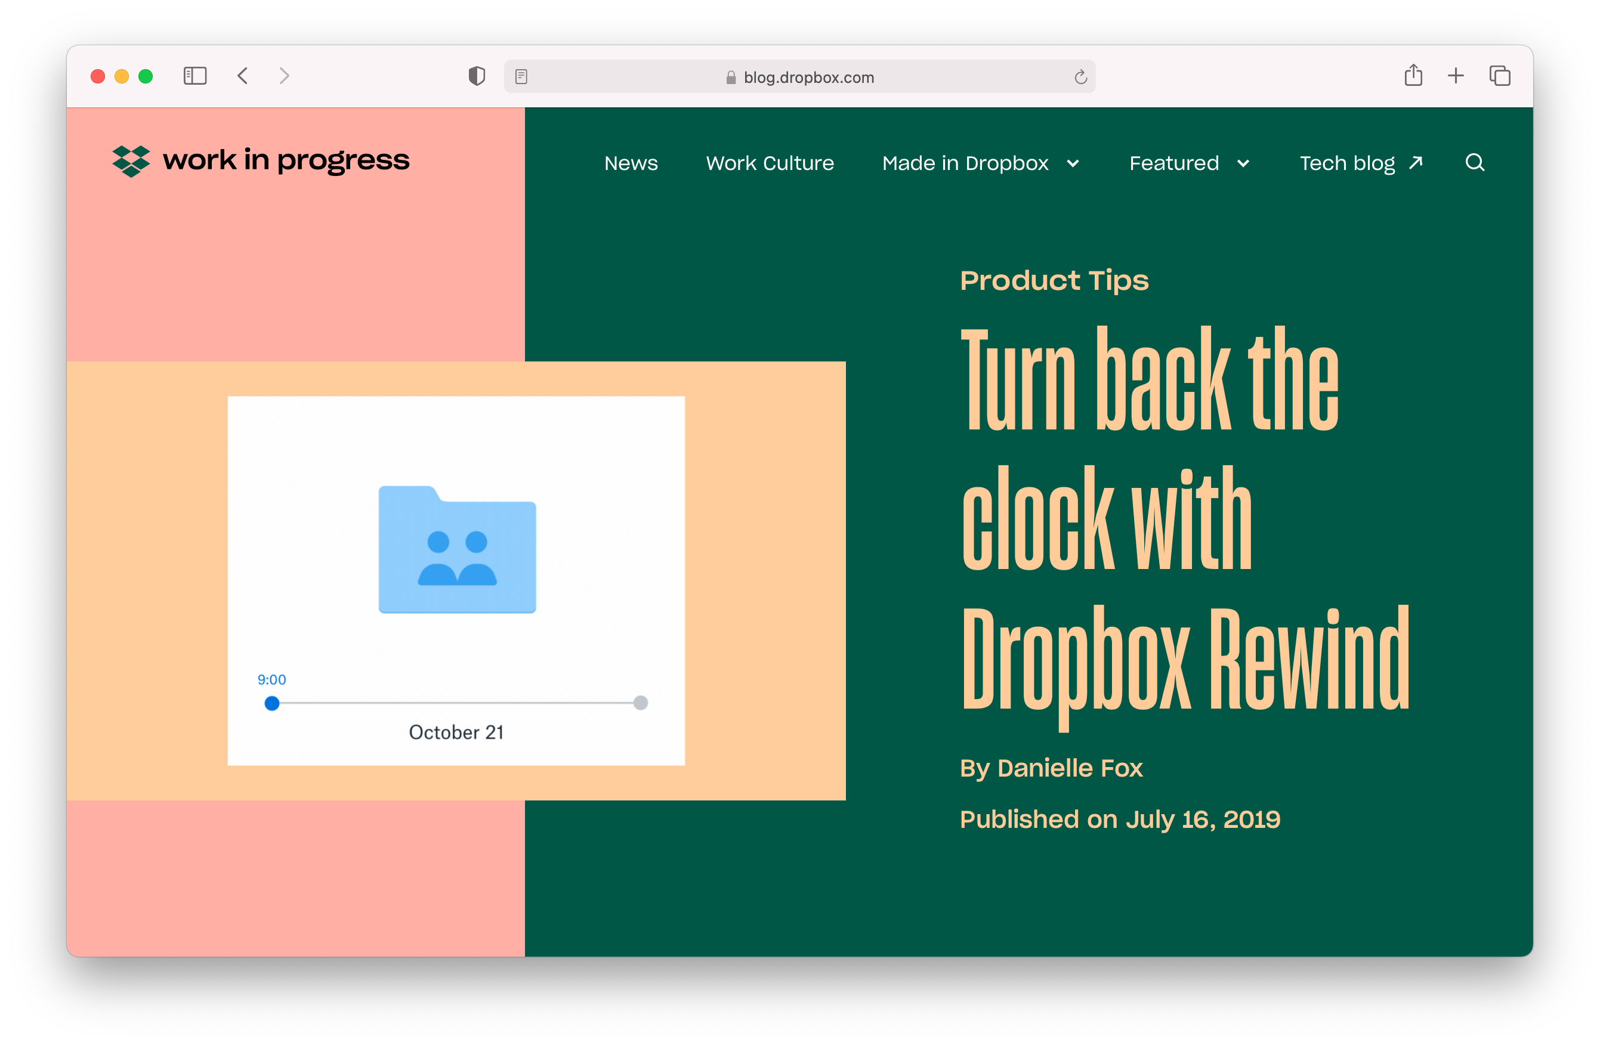
Task: Open the Product Tips category link
Action: [x=1054, y=280]
